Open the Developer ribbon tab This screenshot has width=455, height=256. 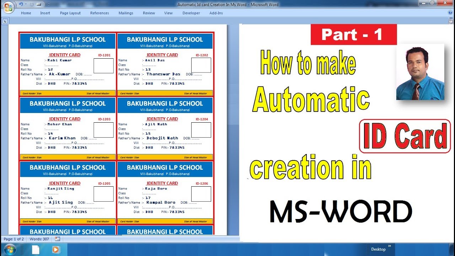coord(191,13)
